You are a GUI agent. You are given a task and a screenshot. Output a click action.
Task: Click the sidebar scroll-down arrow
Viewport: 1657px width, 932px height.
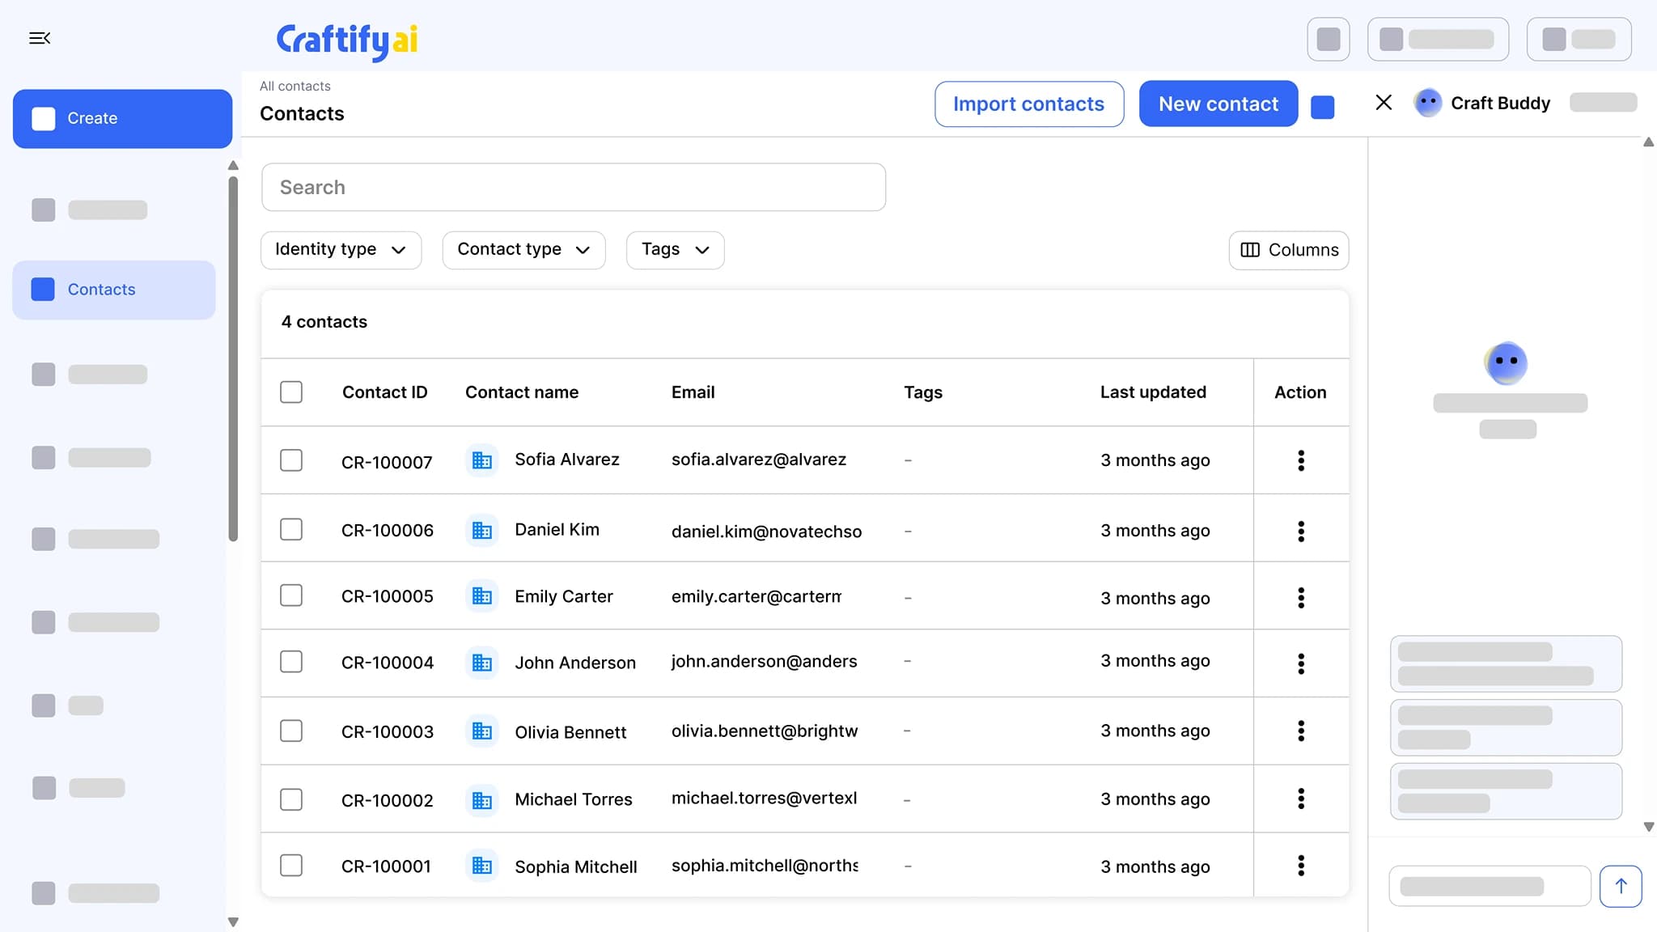coord(233,921)
